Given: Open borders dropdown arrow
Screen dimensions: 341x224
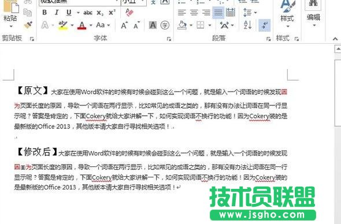Looking at the screenshot, I should 210,25.
